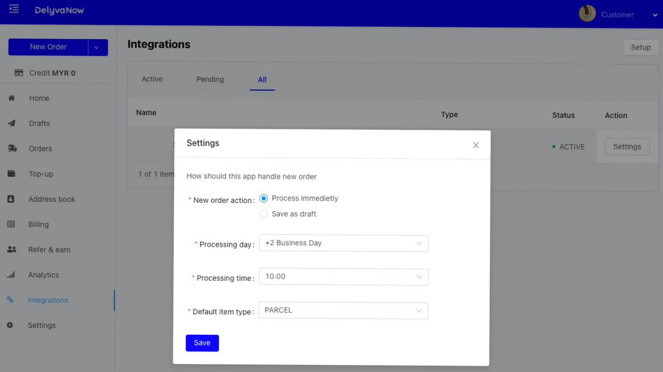Click the Settings gear icon in sidebar
663x372 pixels.
[x=10, y=326]
